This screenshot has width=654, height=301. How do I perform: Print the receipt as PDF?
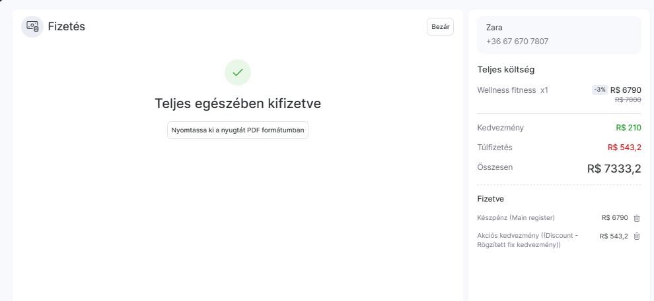click(238, 130)
